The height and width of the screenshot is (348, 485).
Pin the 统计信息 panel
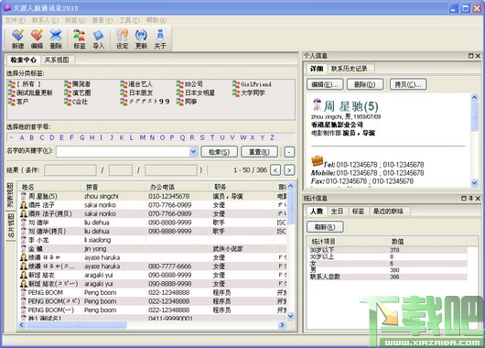(470, 198)
